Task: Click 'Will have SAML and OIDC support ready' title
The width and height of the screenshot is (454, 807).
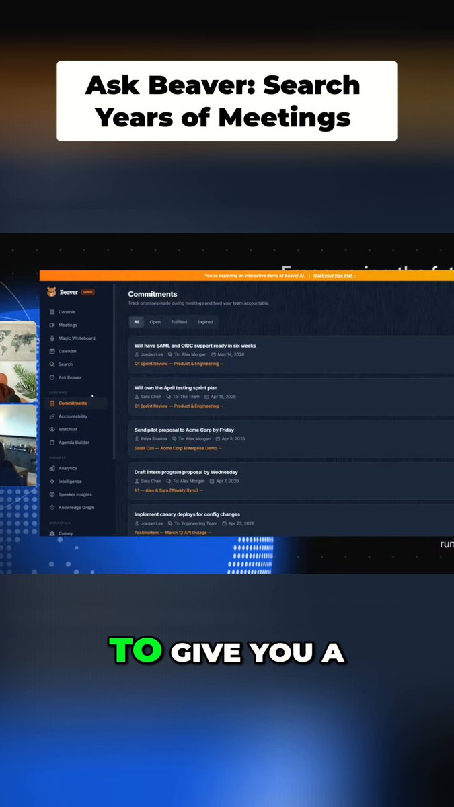Action: coord(195,346)
